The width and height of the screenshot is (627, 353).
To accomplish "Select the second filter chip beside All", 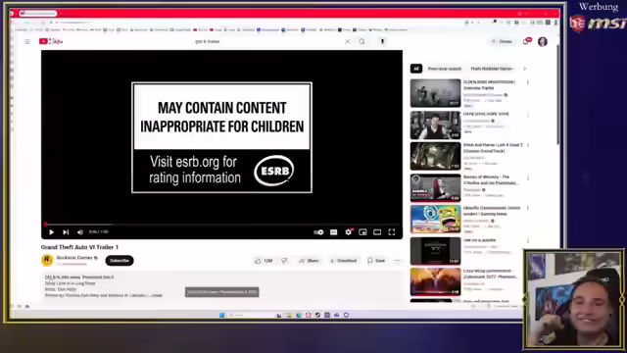I will pos(444,69).
